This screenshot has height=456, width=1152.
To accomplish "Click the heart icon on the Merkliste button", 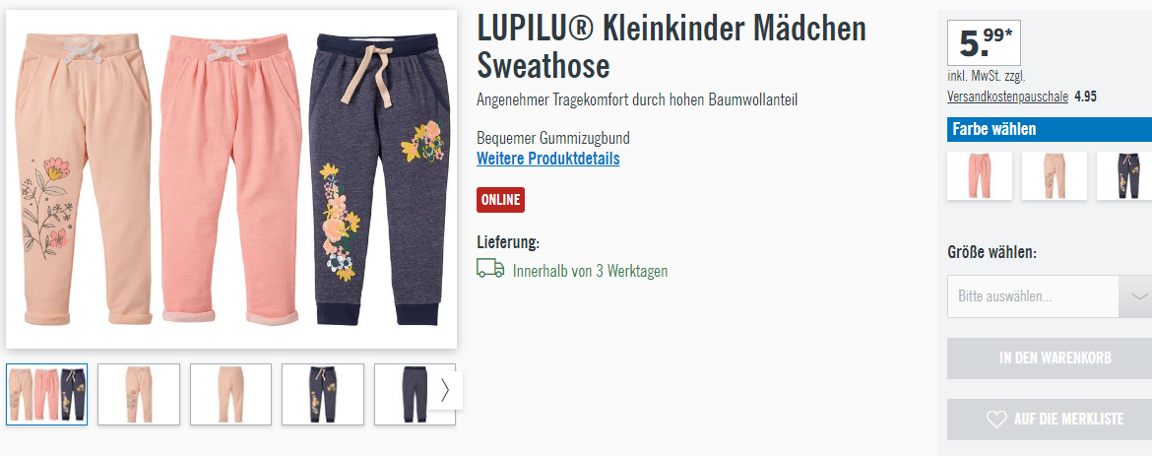I will click(996, 420).
